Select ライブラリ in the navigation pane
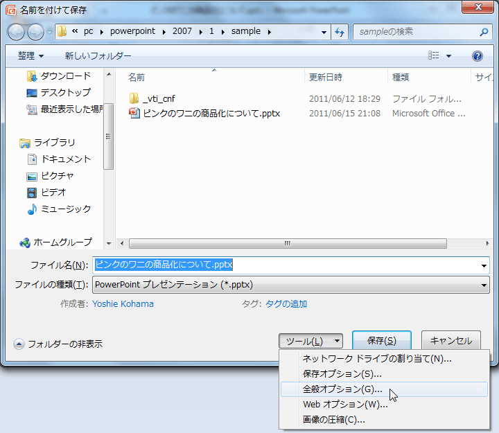Screen dimensions: 499x433 click(47, 143)
